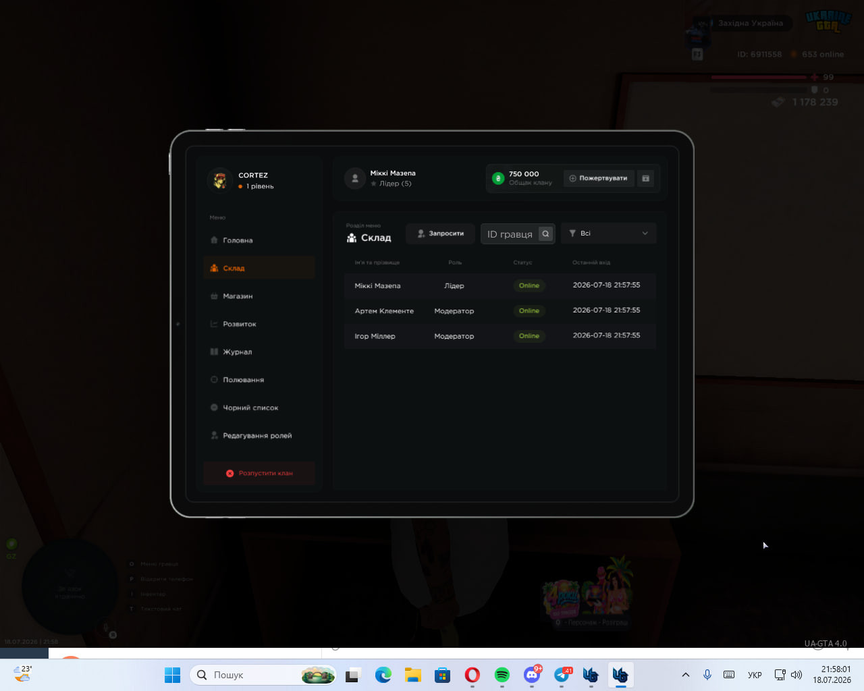Screen dimensions: 864x691
Task: Select the Міккі Мазепа member row
Action: point(500,285)
